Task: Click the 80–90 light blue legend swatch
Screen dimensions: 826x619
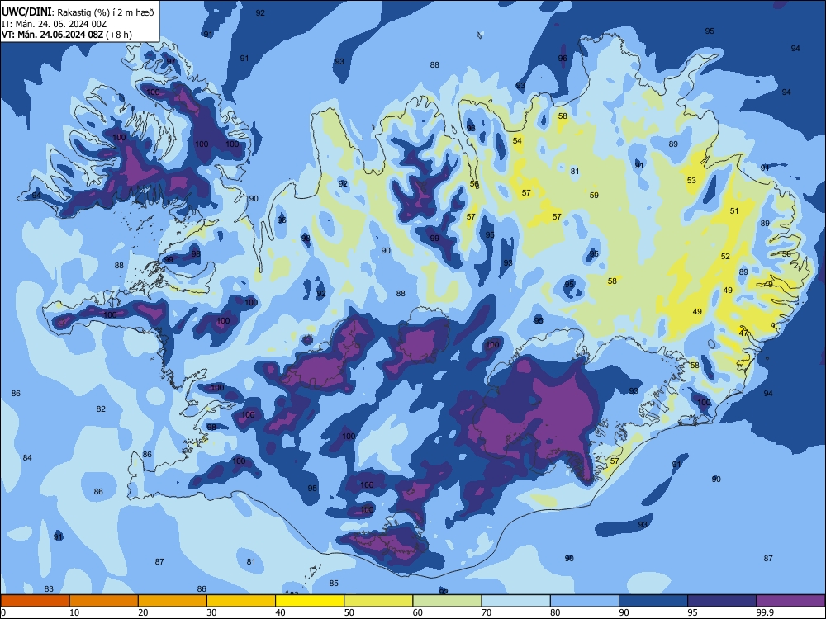Action: point(585,601)
